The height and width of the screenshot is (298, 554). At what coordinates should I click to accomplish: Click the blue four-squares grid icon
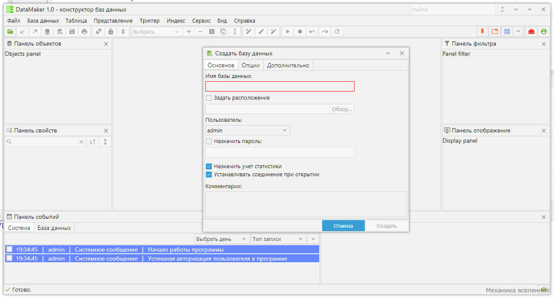tap(507, 32)
